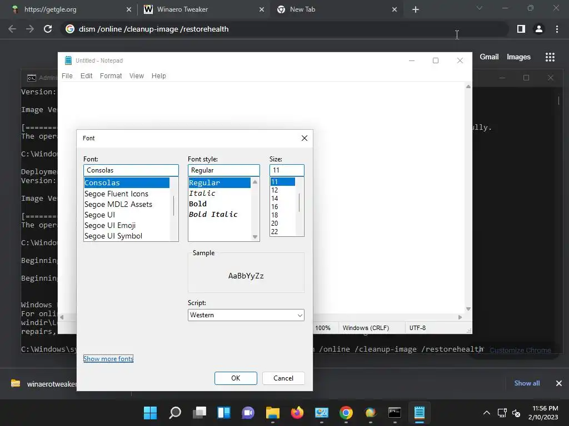Open the Images link
The height and width of the screenshot is (426, 569).
pyautogui.click(x=518, y=57)
